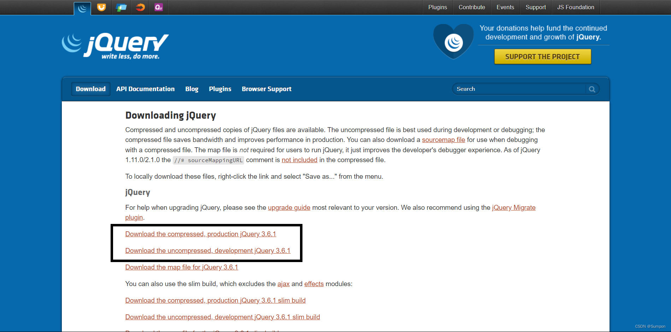
Task: Follow the 'not included' link
Action: (300, 160)
